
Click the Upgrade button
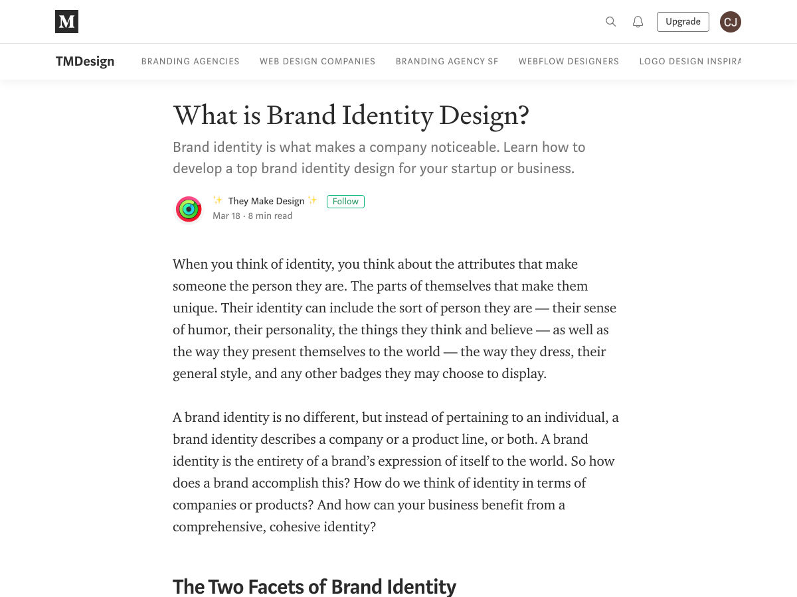coord(683,22)
